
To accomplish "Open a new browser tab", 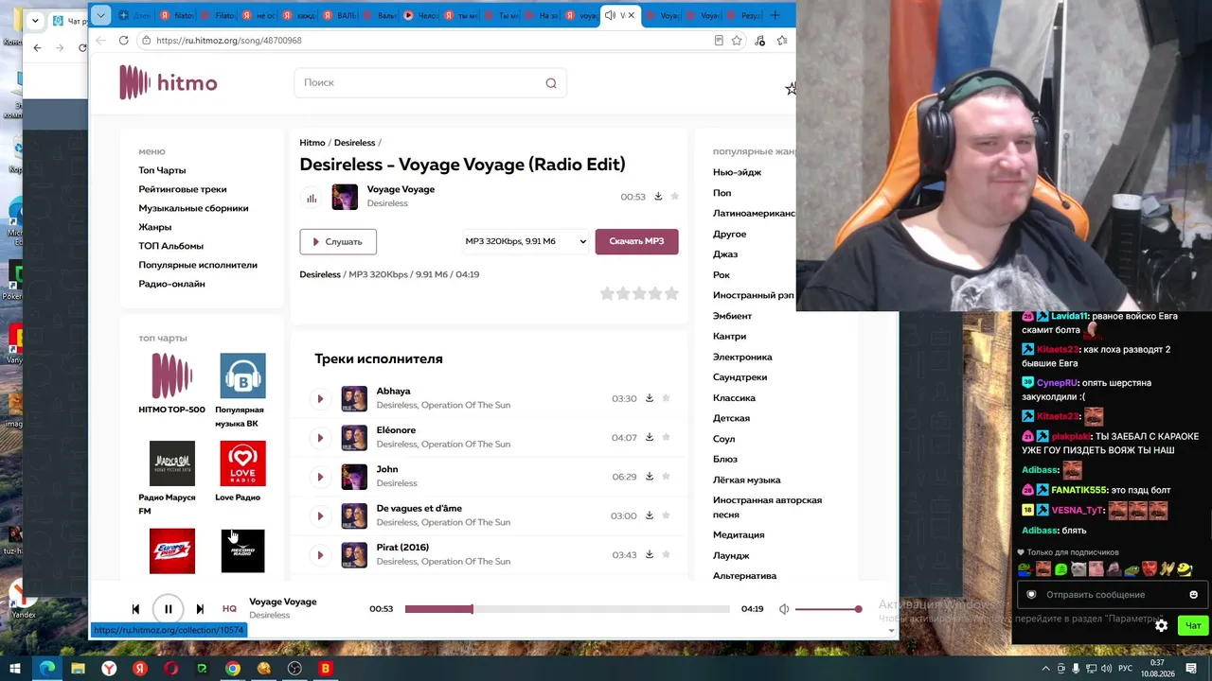I will coord(775,15).
